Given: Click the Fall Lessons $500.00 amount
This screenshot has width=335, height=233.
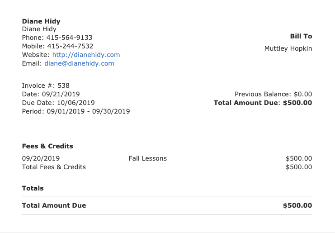Looking at the screenshot, I should [x=299, y=158].
